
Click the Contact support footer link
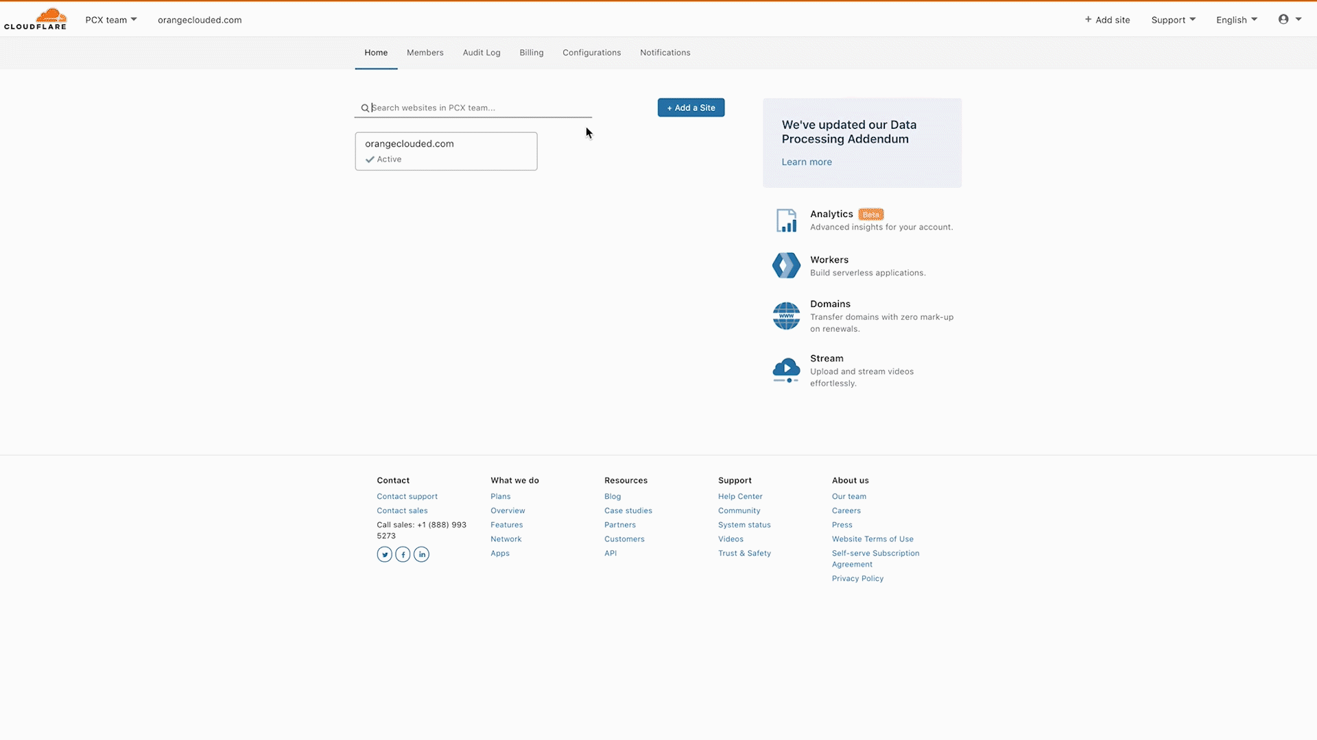[407, 497]
